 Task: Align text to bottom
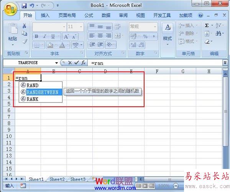[108, 26]
